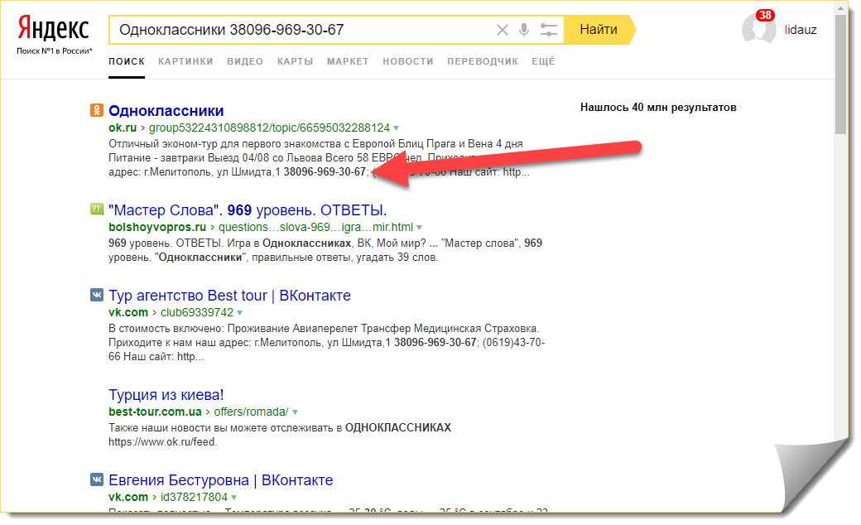Image resolution: width=861 pixels, height=525 pixels.
Task: Click the club69339742 path link
Action: click(x=196, y=312)
